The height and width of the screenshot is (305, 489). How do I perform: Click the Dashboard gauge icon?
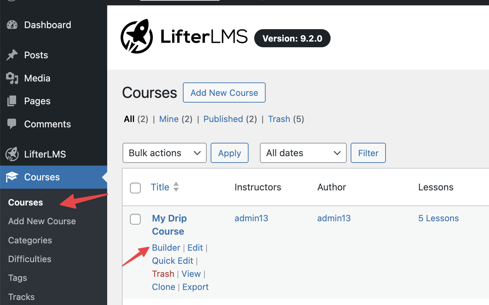click(12, 25)
